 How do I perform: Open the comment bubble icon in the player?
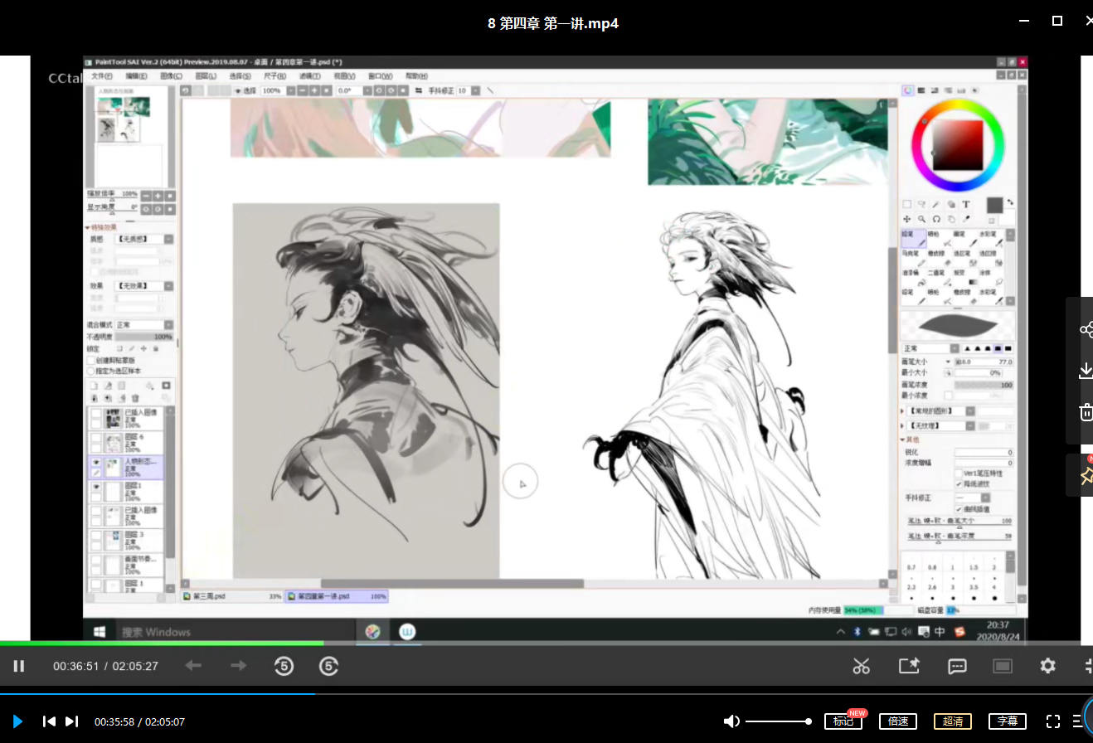point(956,666)
